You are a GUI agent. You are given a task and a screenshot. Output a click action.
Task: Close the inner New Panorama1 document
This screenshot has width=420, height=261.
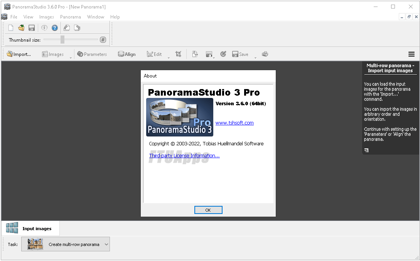click(x=416, y=17)
